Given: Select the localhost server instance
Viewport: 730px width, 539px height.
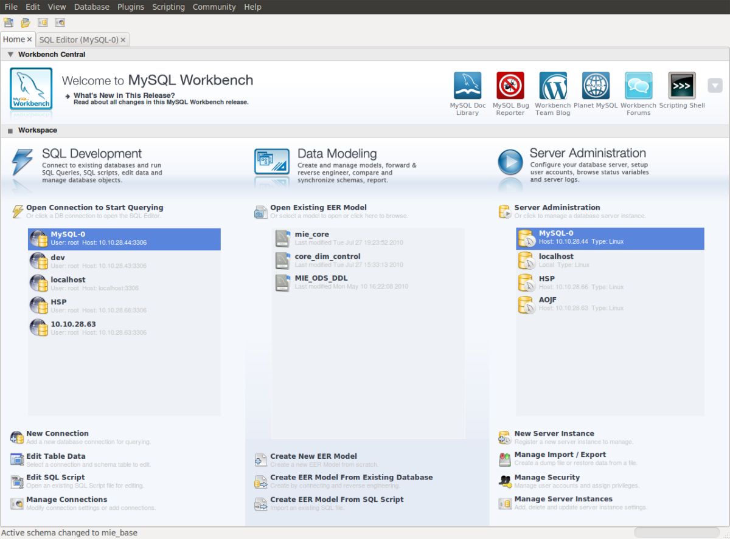Looking at the screenshot, I should click(x=610, y=261).
